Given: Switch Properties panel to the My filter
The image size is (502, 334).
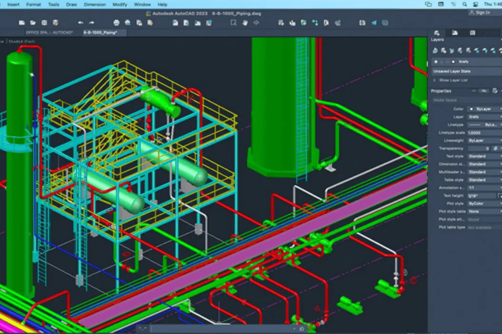Looking at the screenshot, I should click(x=485, y=91).
